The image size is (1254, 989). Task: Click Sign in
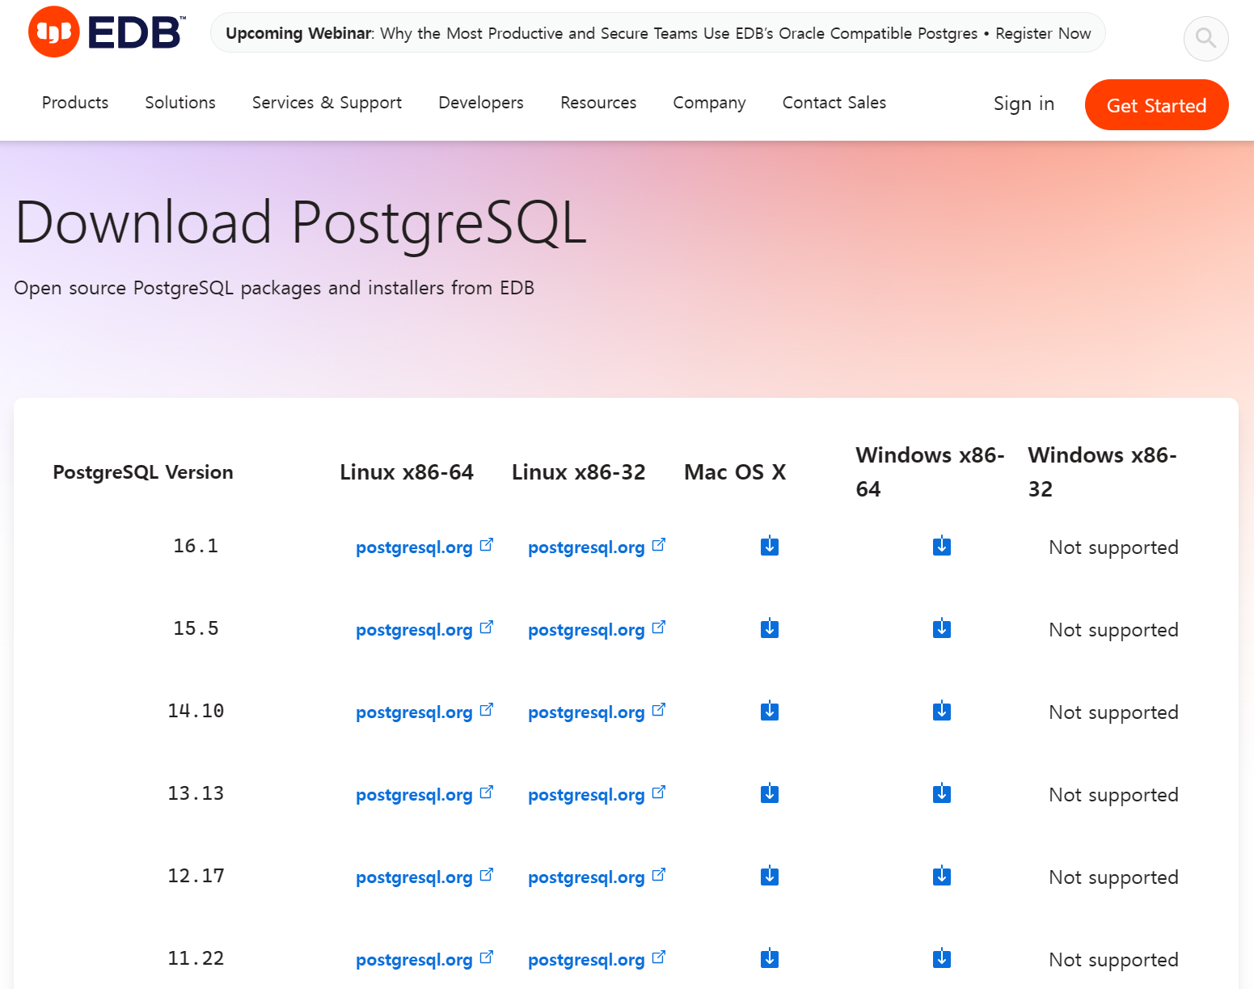coord(1024,104)
